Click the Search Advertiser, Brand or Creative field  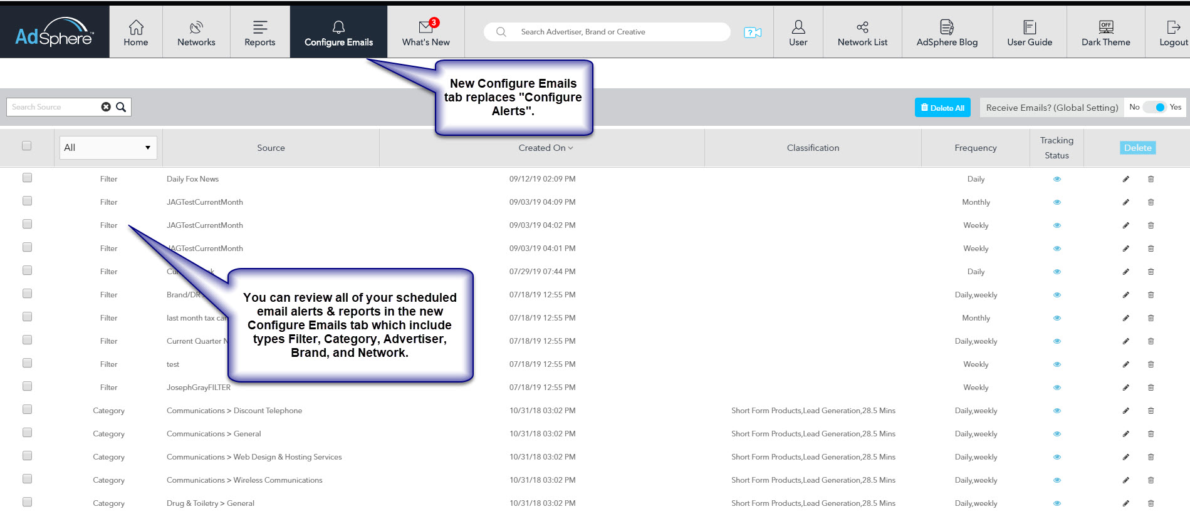pos(617,32)
